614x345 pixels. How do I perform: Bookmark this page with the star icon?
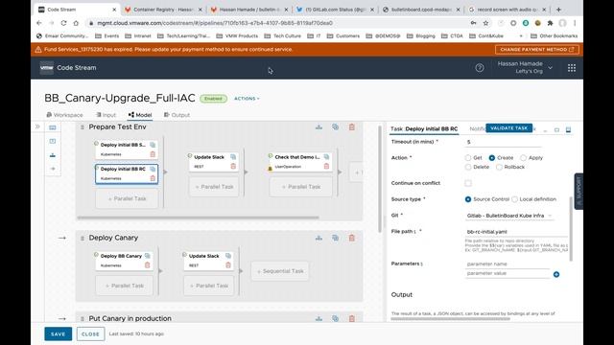click(485, 23)
